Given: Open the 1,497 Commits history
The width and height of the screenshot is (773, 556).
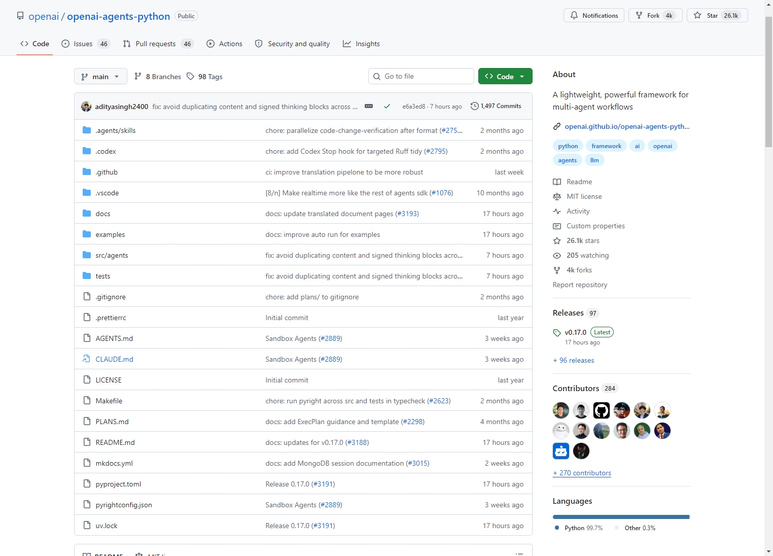Looking at the screenshot, I should [496, 106].
